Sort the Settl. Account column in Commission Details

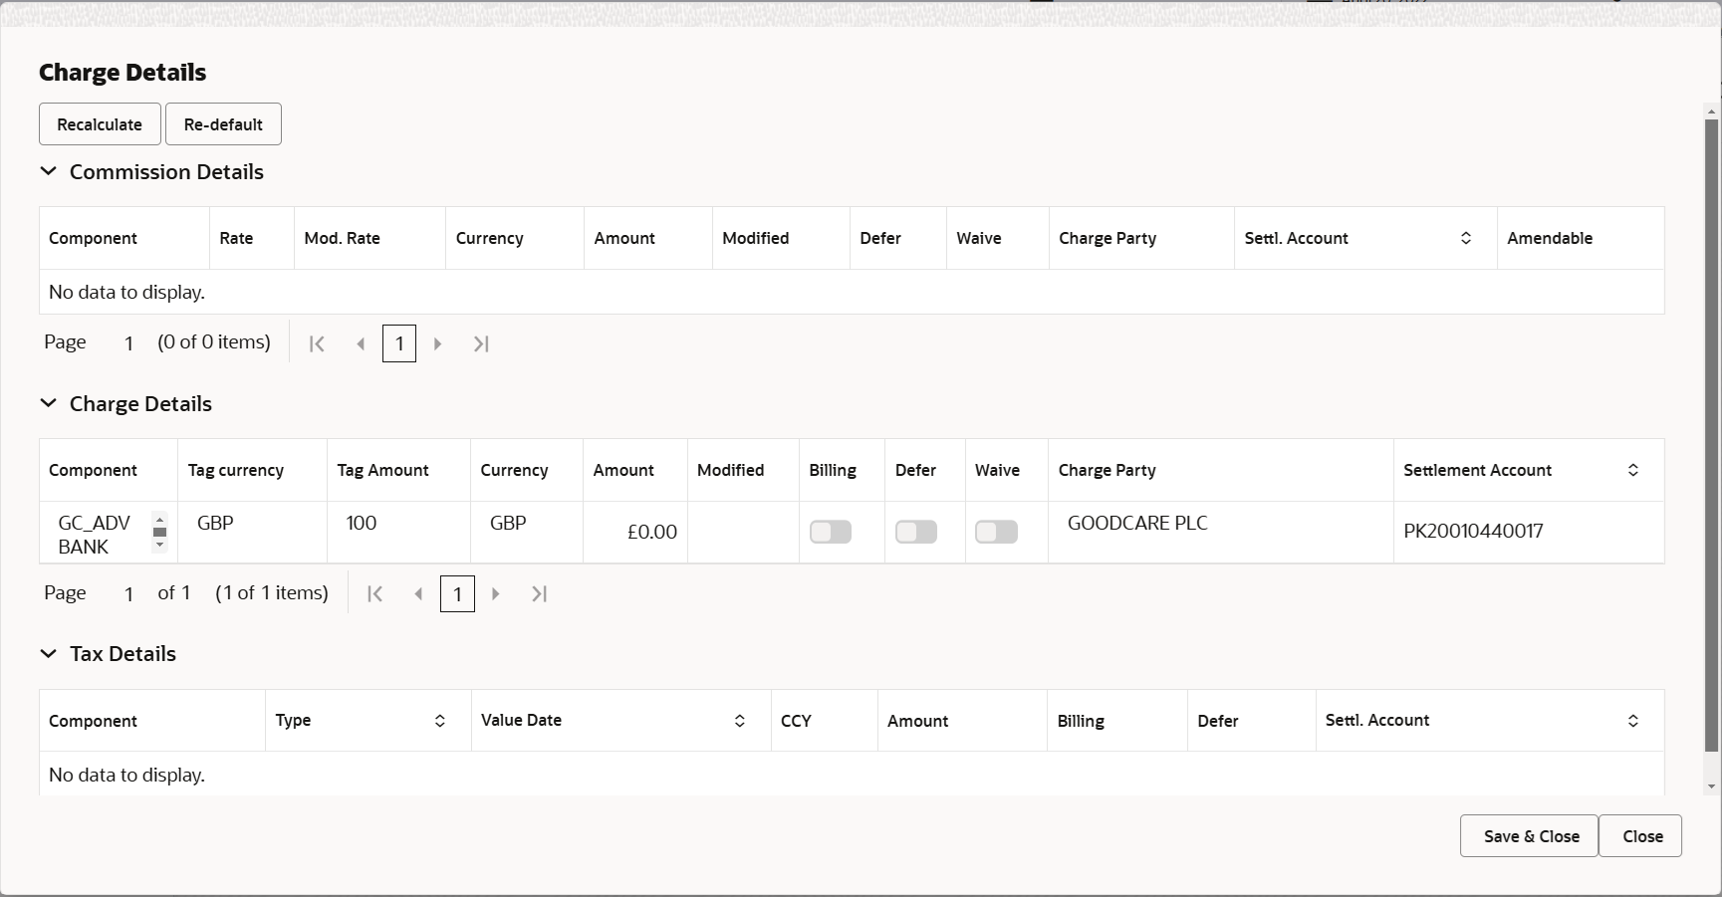click(x=1465, y=238)
